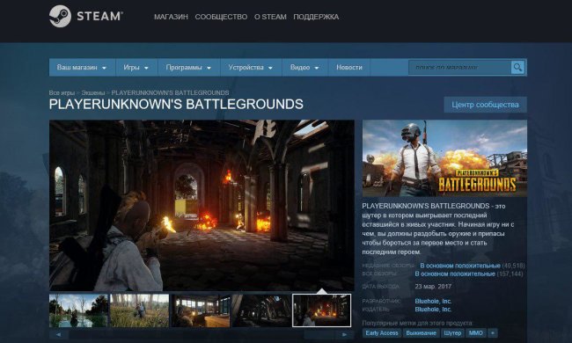The width and height of the screenshot is (572, 343).
Task: Open the СООБЩЕСТВО top menu
Action: tap(221, 17)
